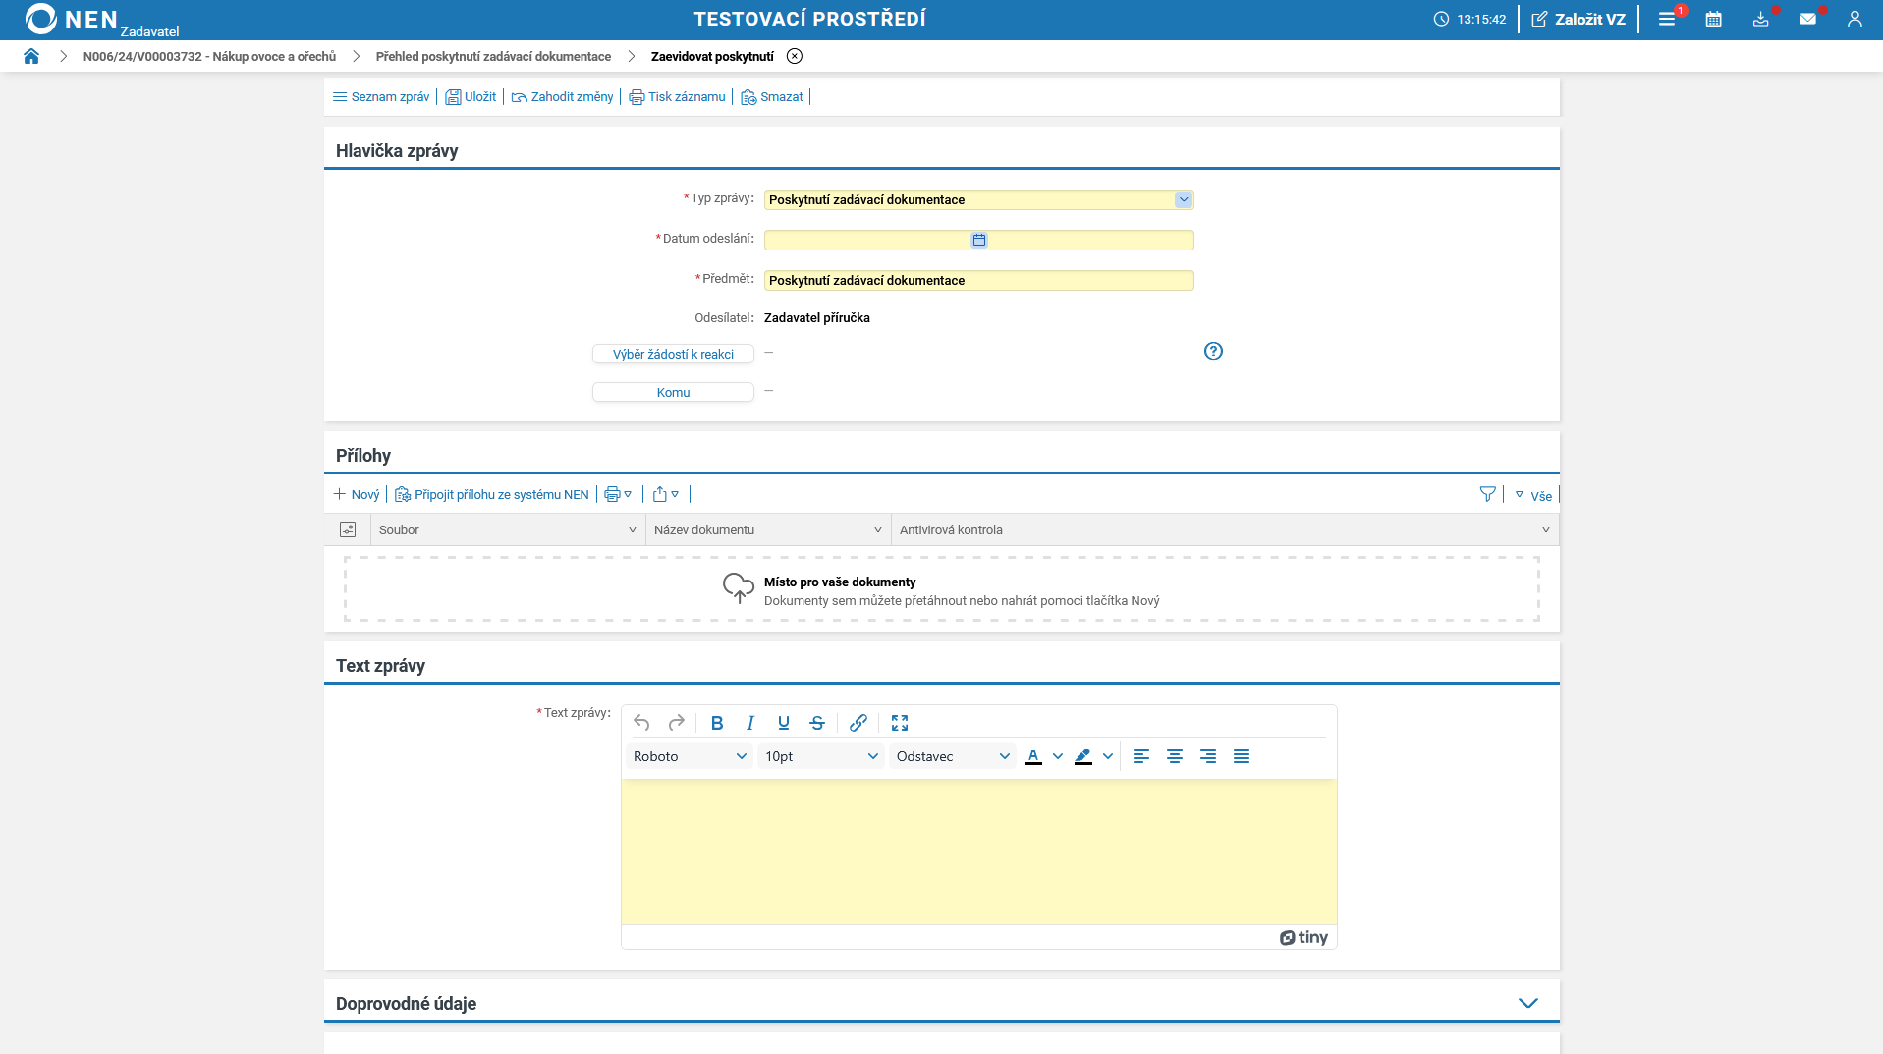Click into the Předmět input field
This screenshot has height=1054, width=1883.
point(978,281)
